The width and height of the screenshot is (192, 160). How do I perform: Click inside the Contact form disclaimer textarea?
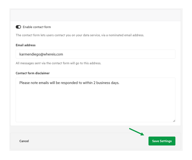pyautogui.click(x=95, y=100)
